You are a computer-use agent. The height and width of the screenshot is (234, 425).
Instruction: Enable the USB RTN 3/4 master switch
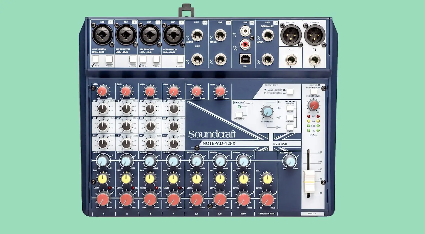314,92
